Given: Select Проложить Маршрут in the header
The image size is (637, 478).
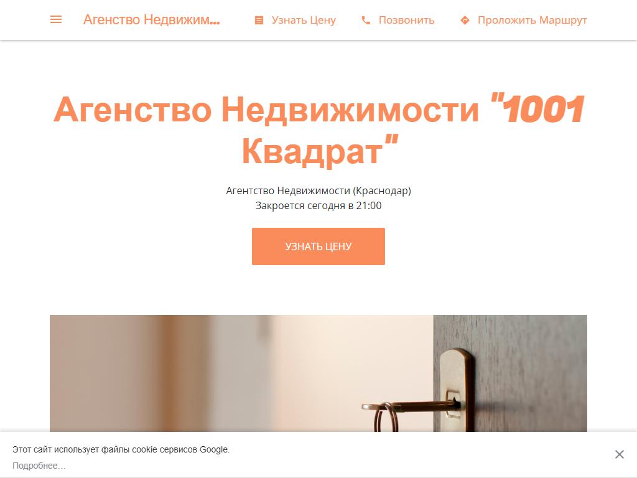Looking at the screenshot, I should (x=532, y=21).
